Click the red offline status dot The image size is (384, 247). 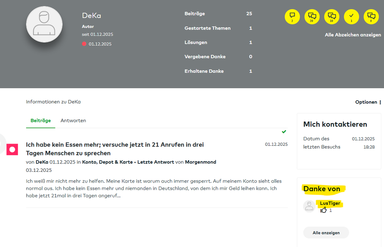pyautogui.click(x=84, y=44)
